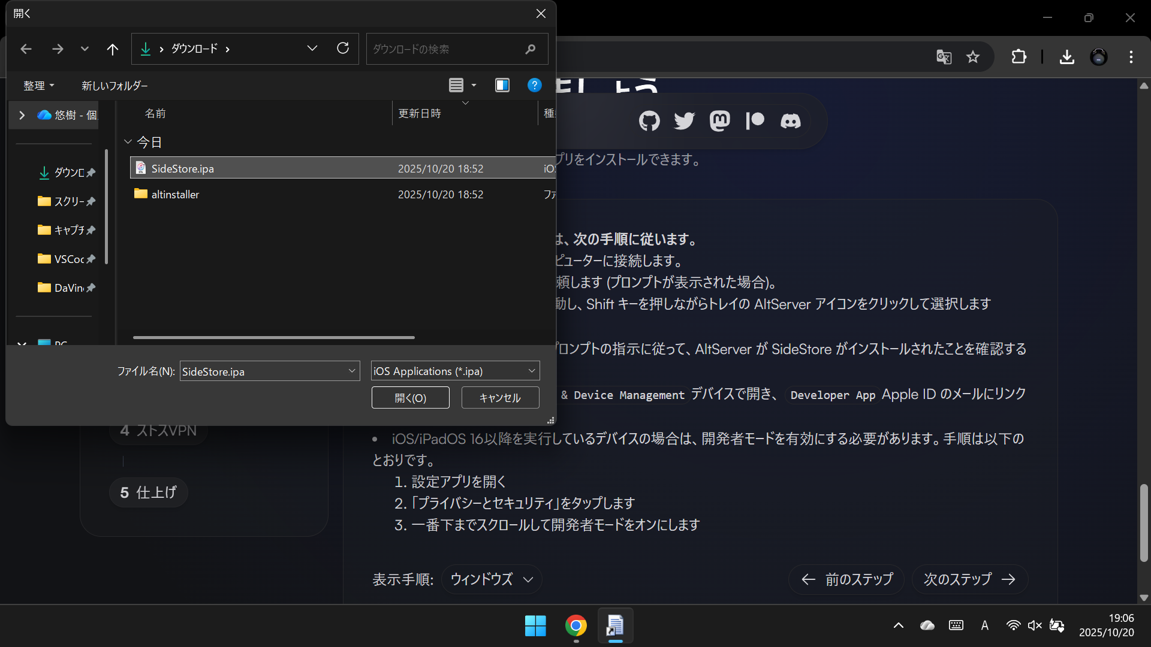This screenshot has height=647, width=1151.
Task: Open Chrome downloads icon in toolbar
Action: (1066, 57)
